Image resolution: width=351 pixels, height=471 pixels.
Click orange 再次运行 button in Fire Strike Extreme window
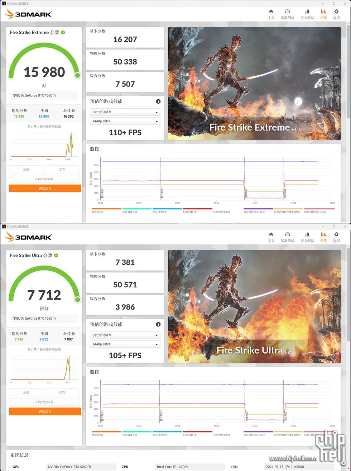point(45,188)
